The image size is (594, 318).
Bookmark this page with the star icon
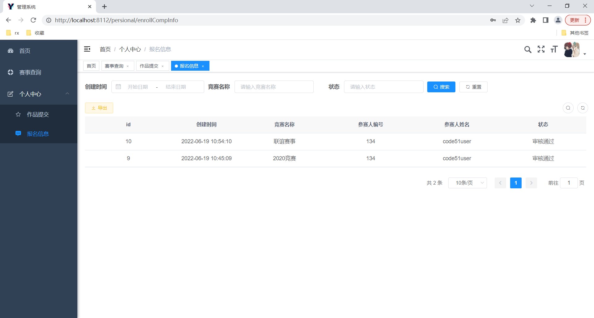click(x=518, y=20)
